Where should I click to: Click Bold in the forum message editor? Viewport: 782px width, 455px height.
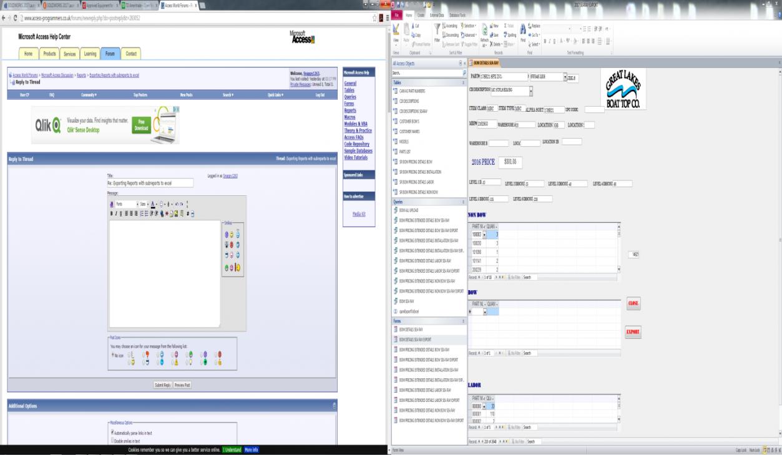tap(112, 214)
